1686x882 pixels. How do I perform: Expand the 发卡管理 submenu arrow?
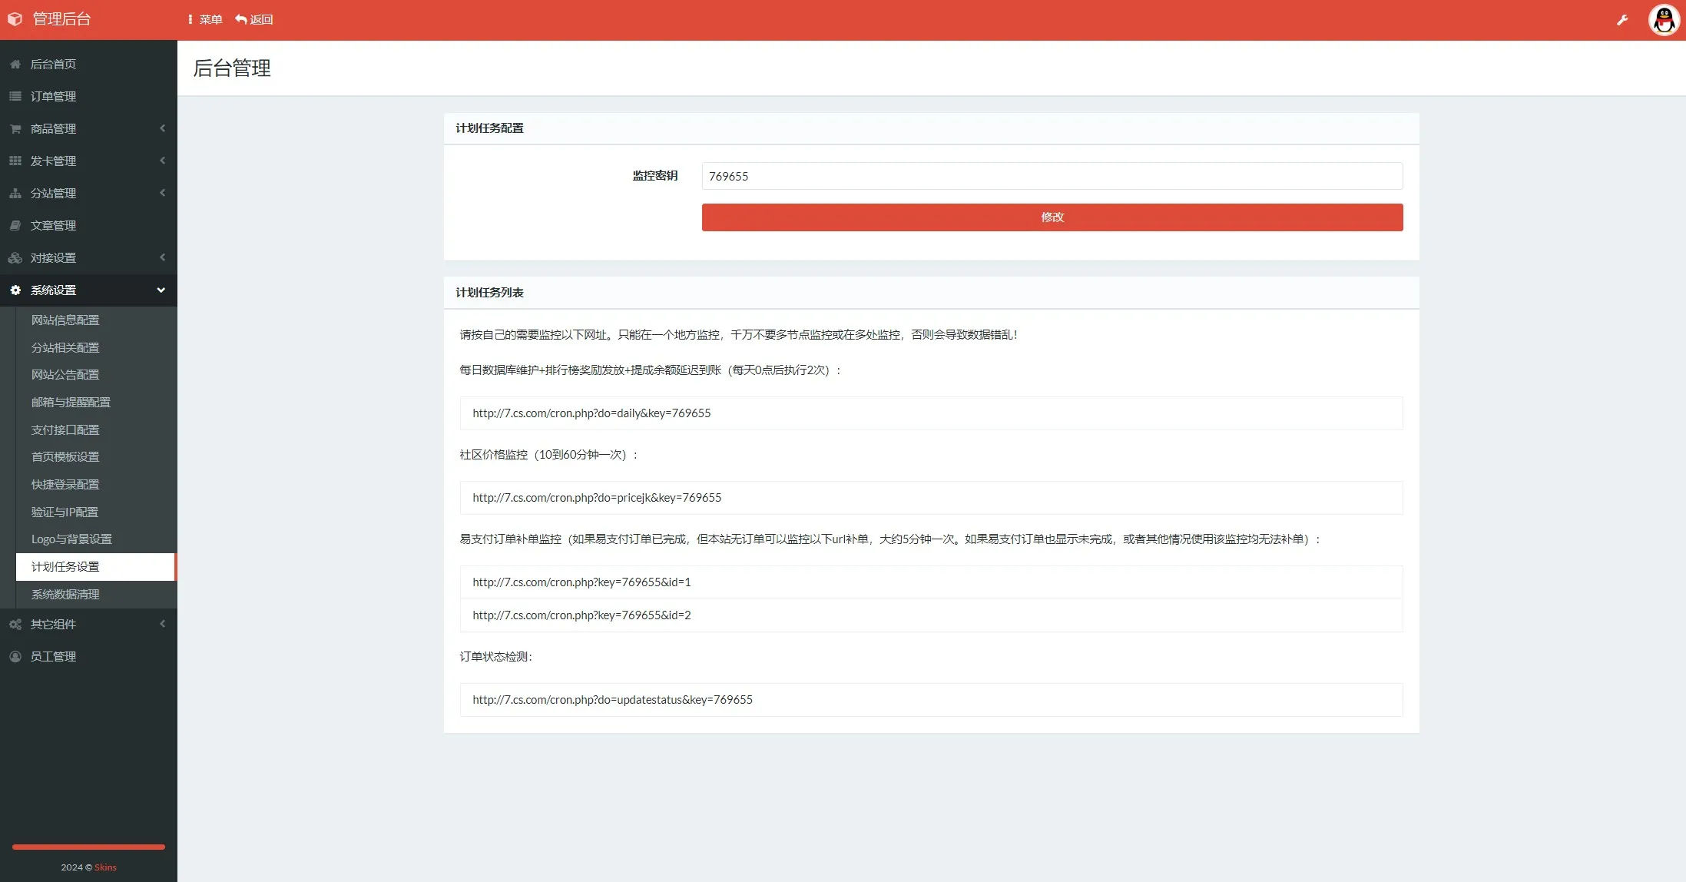(x=162, y=161)
